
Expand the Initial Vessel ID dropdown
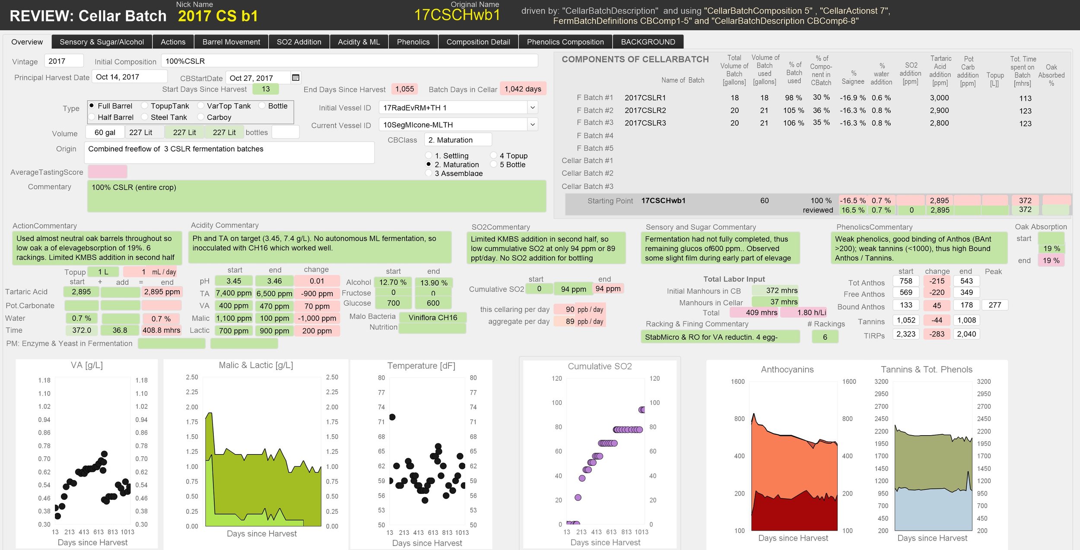[x=533, y=107]
